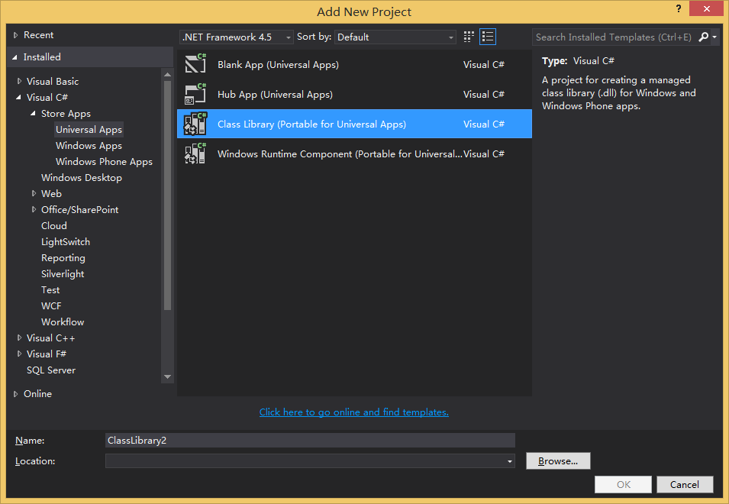Choose Windows Runtime Component template row
The height and width of the screenshot is (504, 729).
[354, 154]
